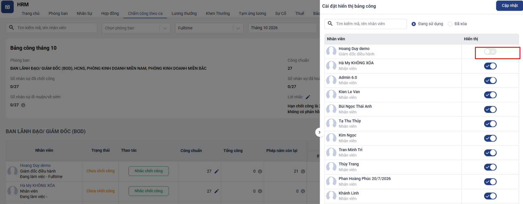Toggle display for Bùi Ngọc Thái Anh

[490, 109]
